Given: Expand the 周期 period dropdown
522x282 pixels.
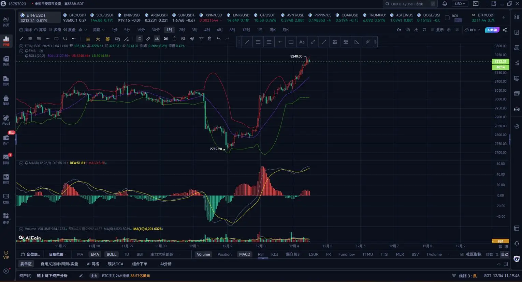Looking at the screenshot, I should pyautogui.click(x=99, y=30).
